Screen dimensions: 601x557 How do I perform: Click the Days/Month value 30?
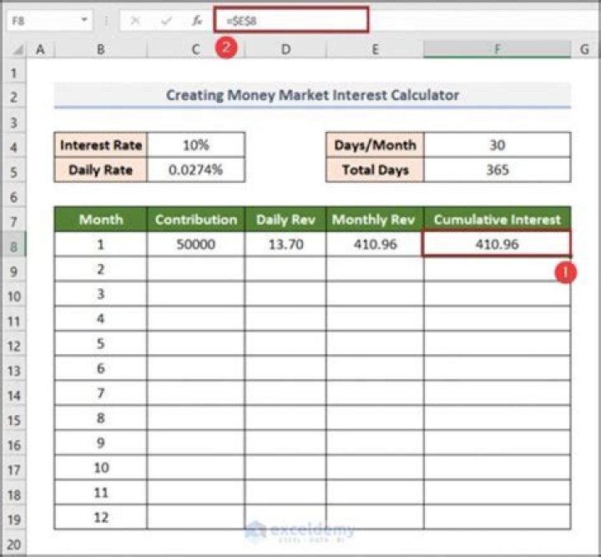497,145
